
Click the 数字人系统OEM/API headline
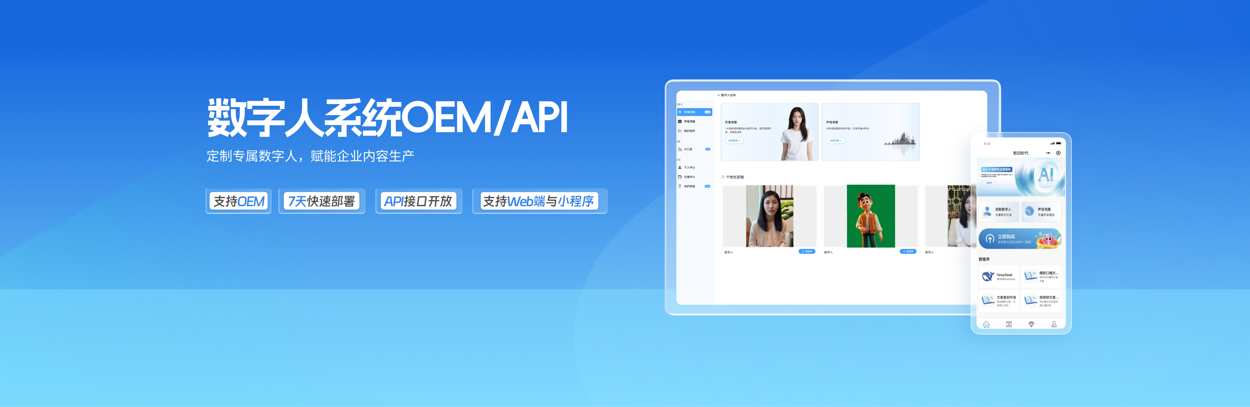[x=387, y=118]
